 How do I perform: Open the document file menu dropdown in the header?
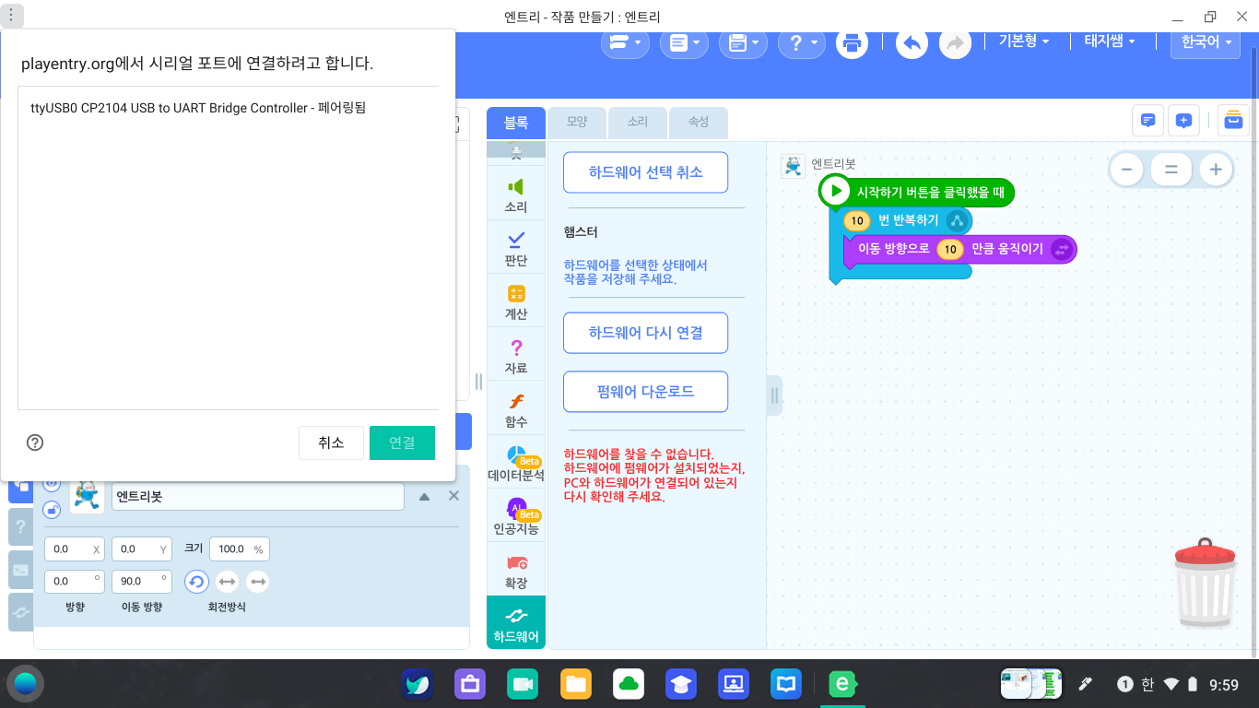coord(684,42)
